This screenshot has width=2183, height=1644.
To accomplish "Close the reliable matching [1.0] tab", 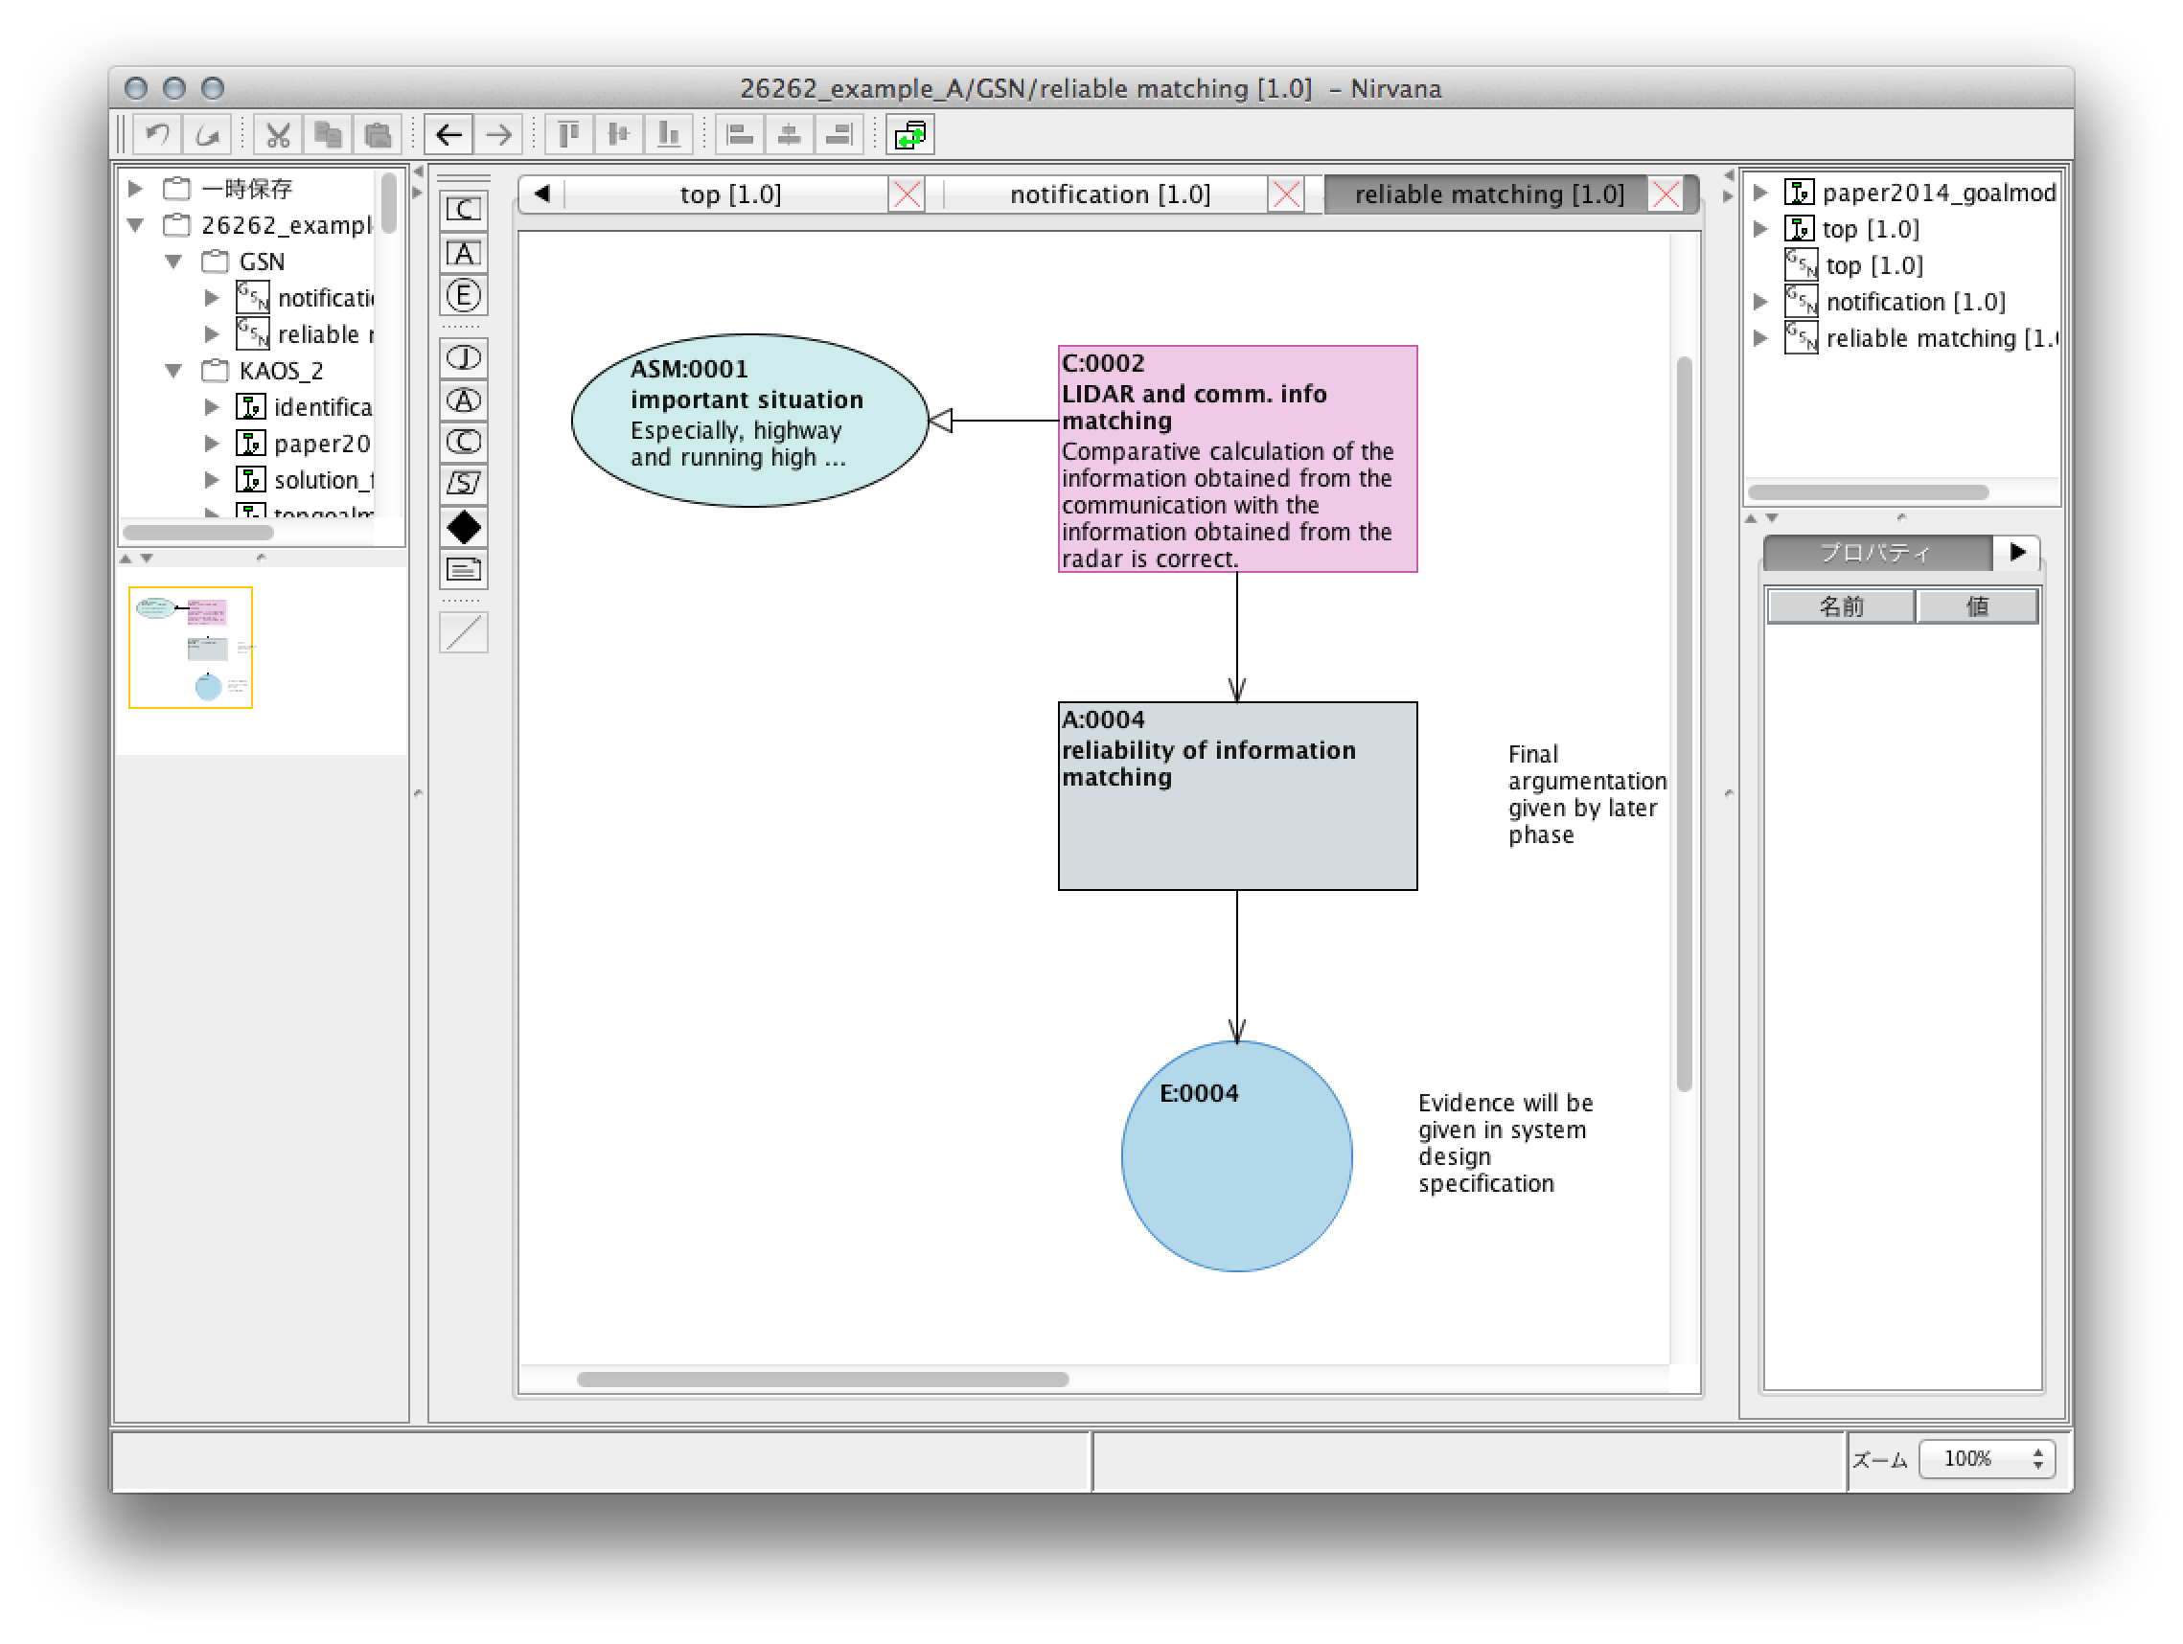I will [x=1666, y=194].
